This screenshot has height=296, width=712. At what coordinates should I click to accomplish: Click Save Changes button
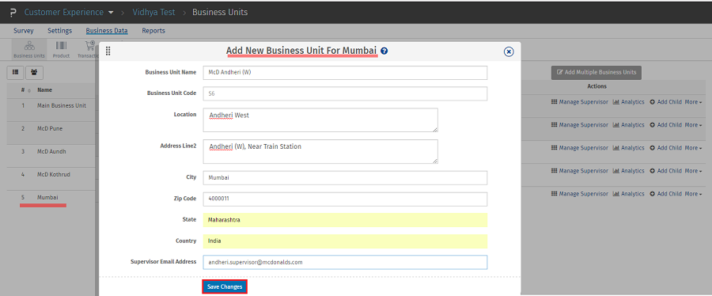tap(225, 287)
